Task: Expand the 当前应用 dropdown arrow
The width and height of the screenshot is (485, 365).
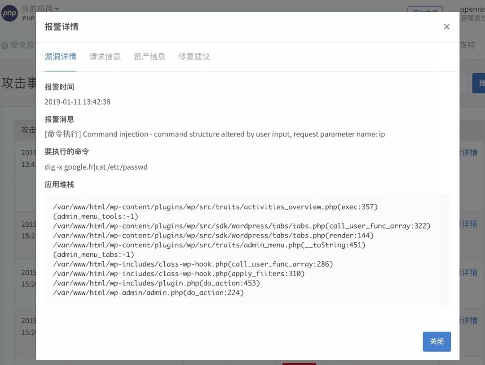Action: pyautogui.click(x=57, y=9)
